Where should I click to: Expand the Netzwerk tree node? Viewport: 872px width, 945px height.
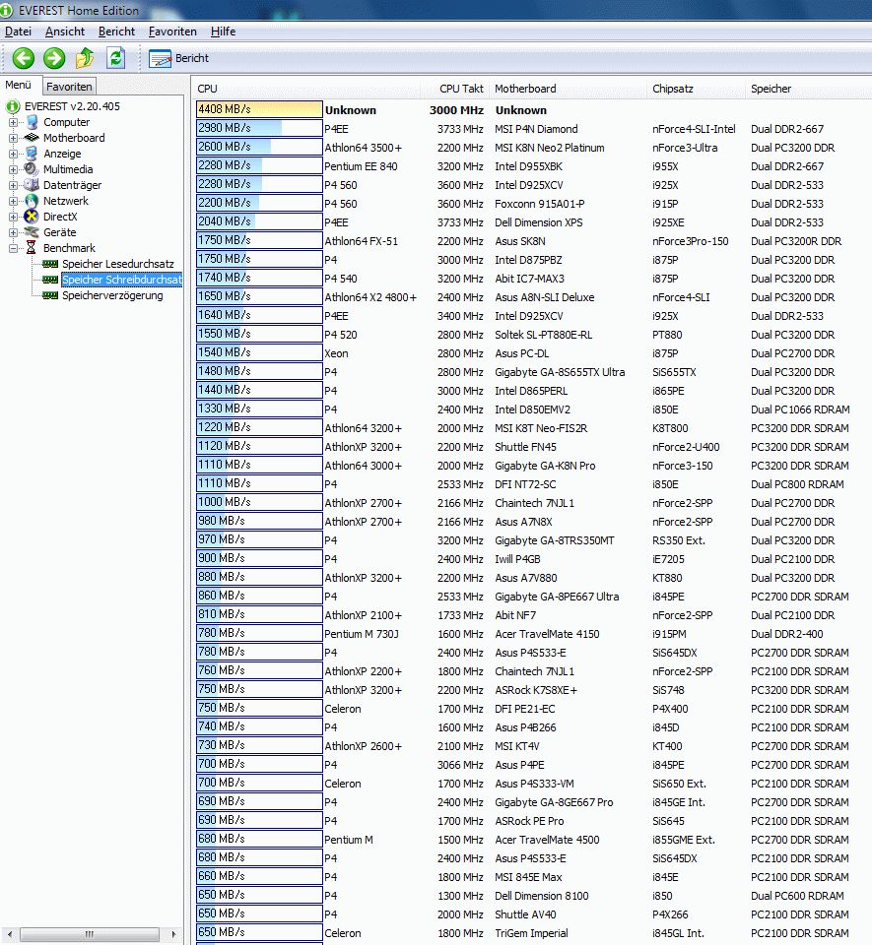(14, 201)
